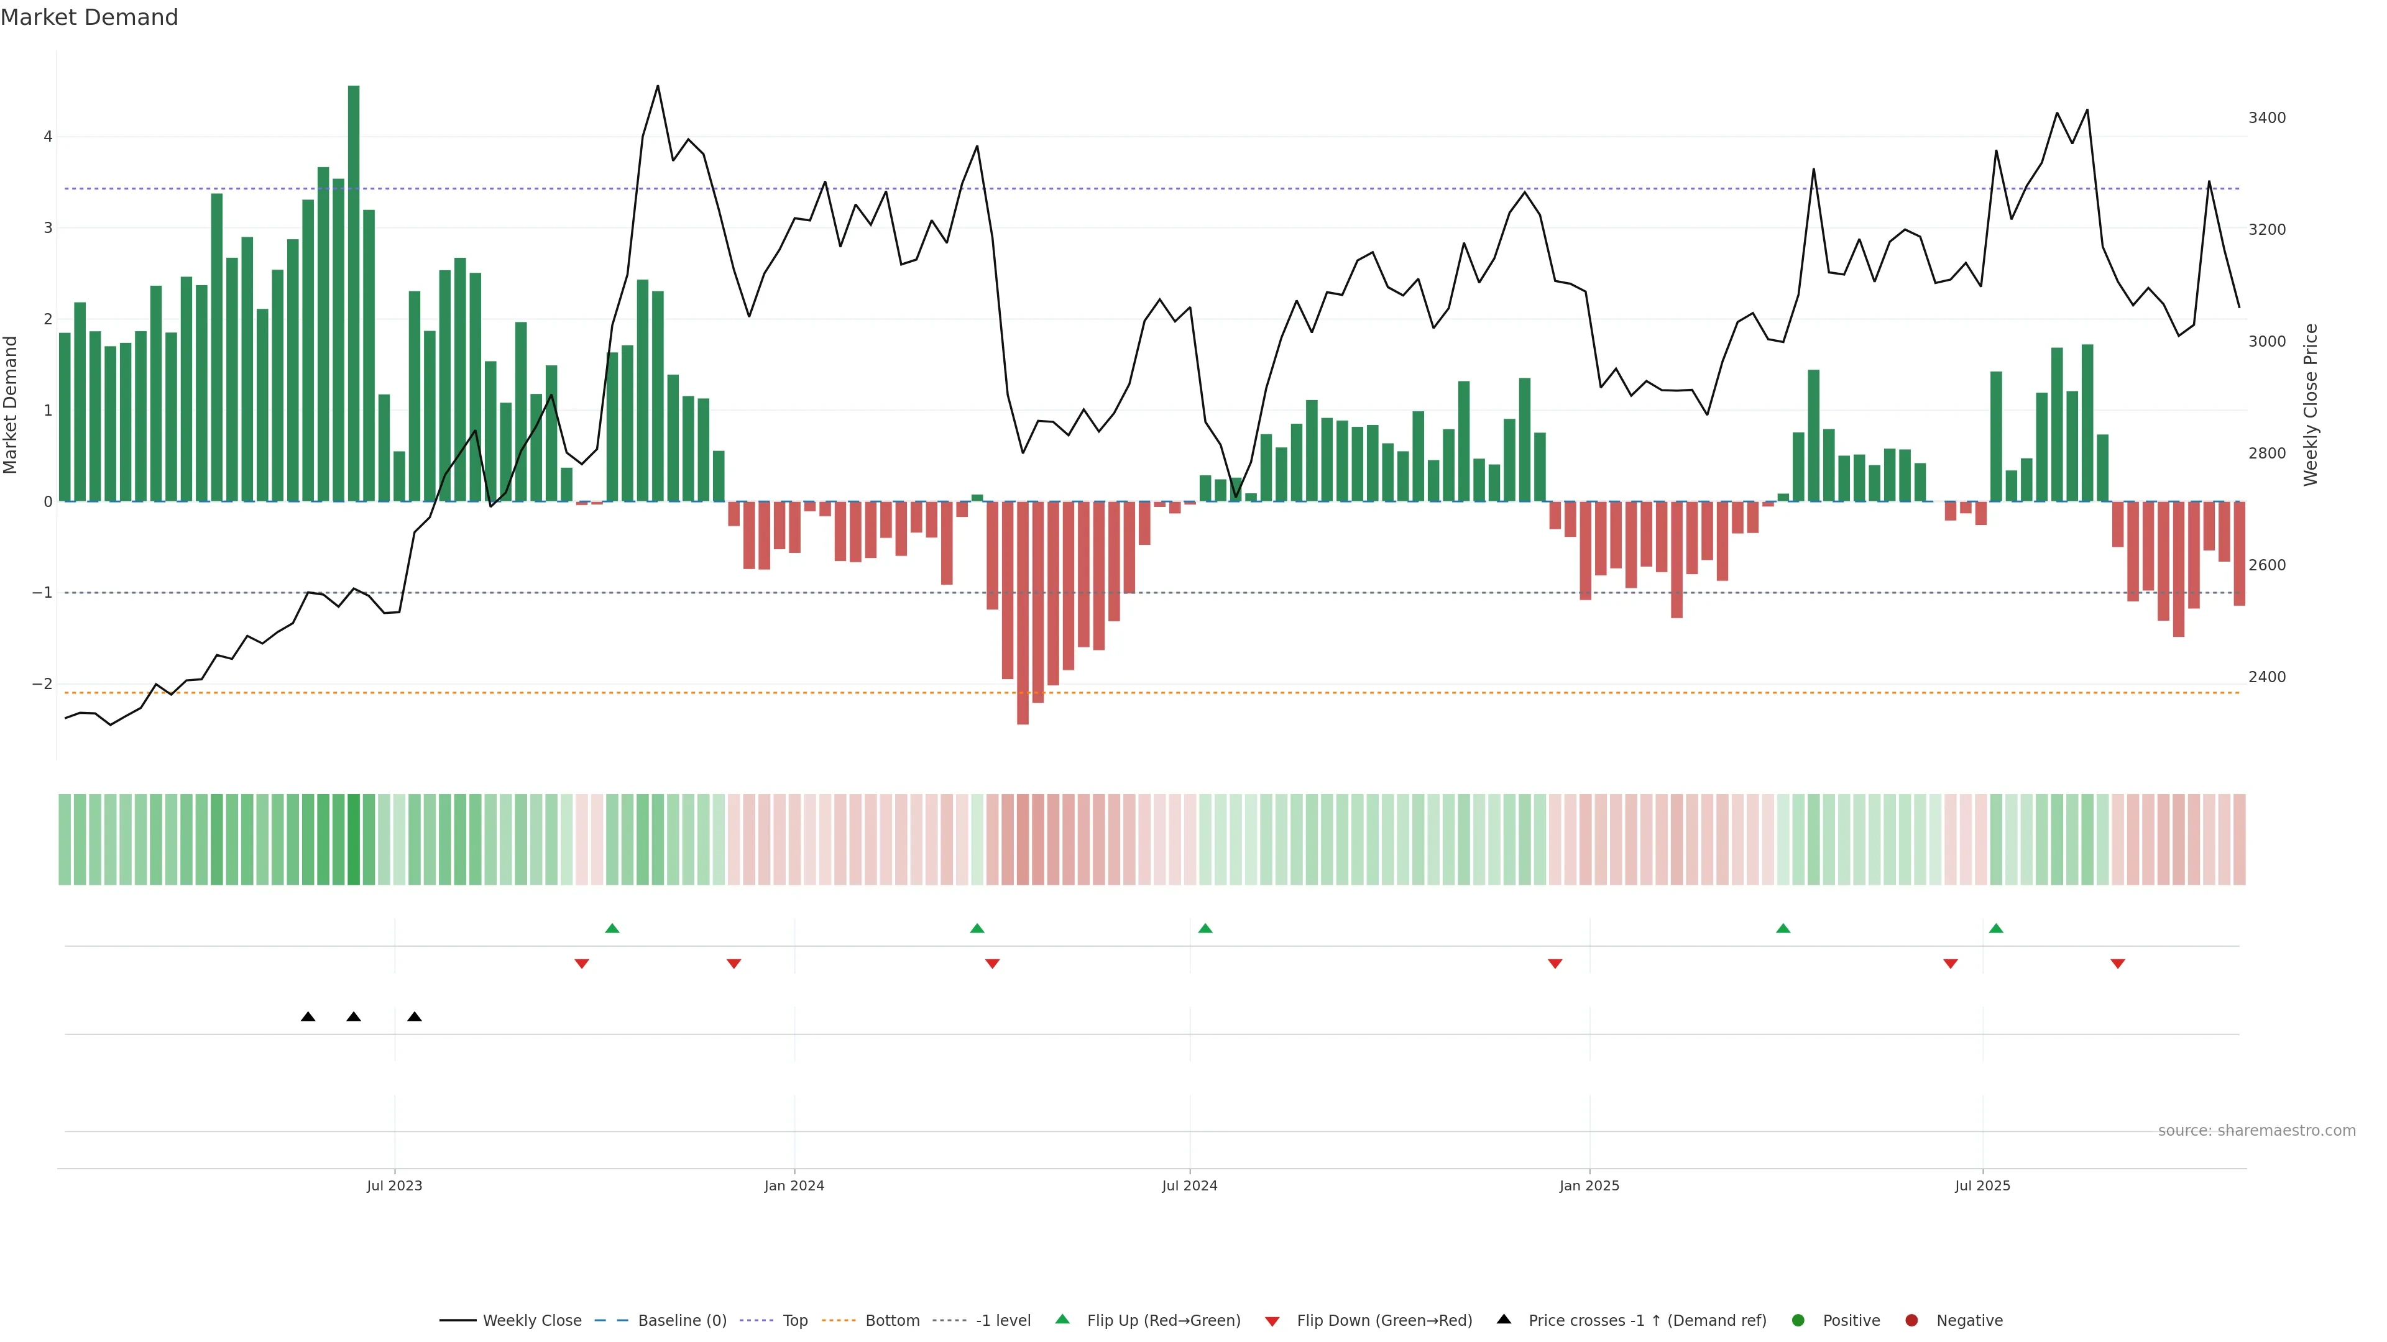Click the flip-up marker near Jul 2024

tap(1205, 929)
